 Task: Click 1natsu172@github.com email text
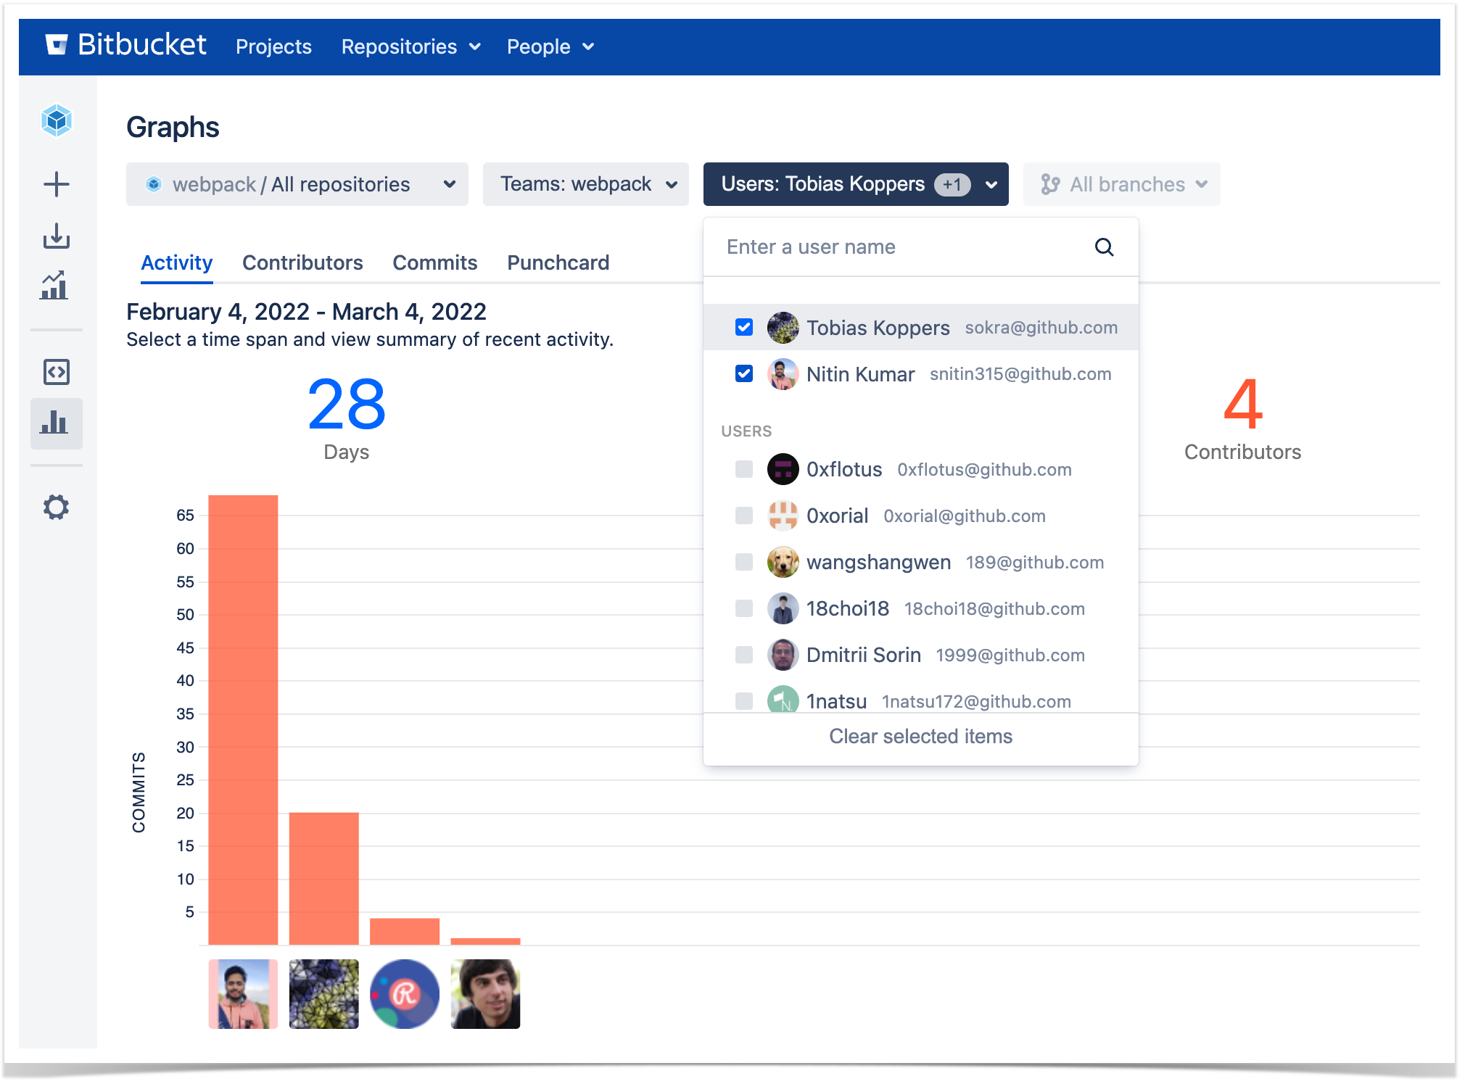pyautogui.click(x=976, y=702)
